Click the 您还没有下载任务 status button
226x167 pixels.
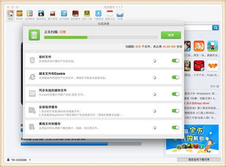[x=199, y=159]
